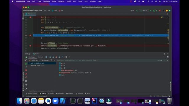Open the Problems tool window
189x106 pixels.
click(60, 94)
